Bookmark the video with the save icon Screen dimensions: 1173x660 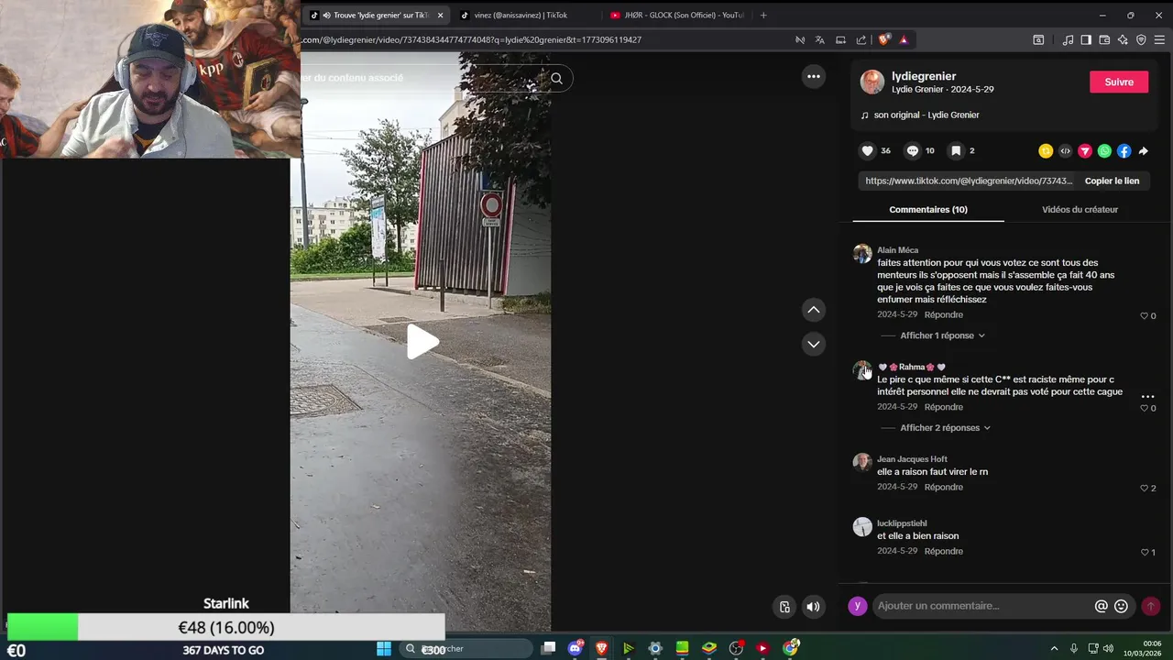(956, 151)
